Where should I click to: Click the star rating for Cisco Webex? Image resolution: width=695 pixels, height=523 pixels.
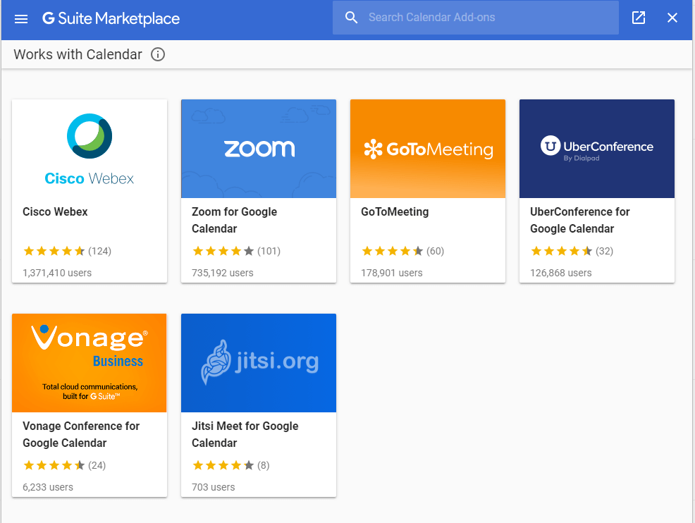[x=53, y=250]
